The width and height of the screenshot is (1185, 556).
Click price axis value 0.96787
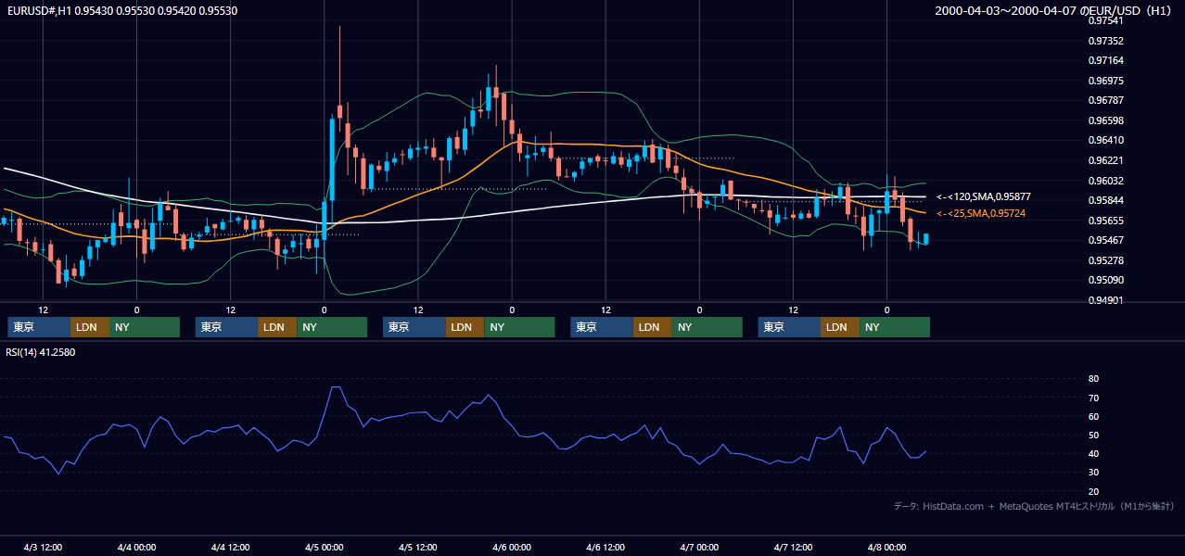pos(1105,100)
